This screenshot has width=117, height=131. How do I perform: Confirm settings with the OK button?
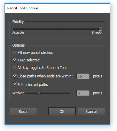click(62, 111)
